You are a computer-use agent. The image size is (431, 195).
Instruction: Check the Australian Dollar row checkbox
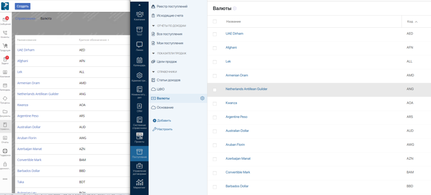[215, 131]
